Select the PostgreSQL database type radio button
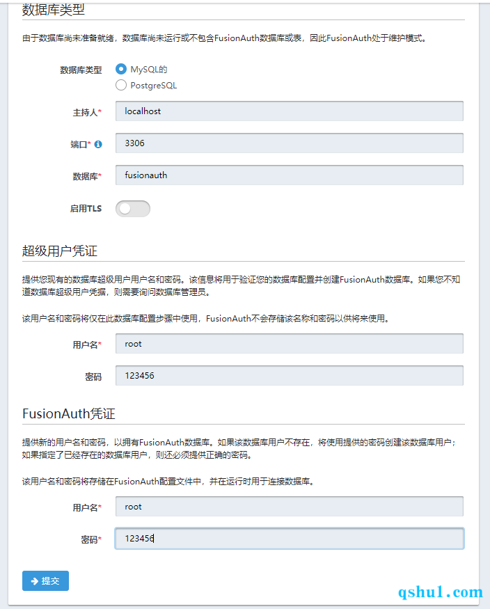The width and height of the screenshot is (490, 609). pos(121,85)
